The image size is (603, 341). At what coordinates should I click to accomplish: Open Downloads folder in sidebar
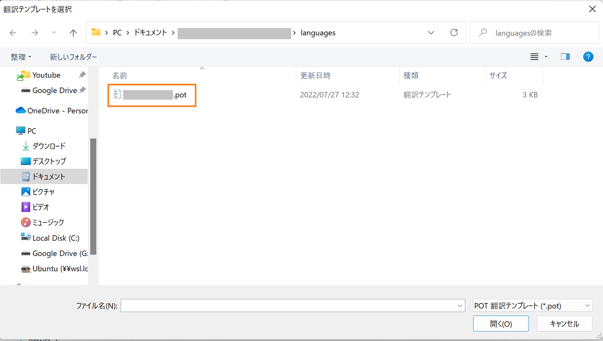point(49,146)
